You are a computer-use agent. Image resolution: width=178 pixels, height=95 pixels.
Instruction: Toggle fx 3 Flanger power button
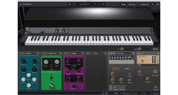click(83, 53)
